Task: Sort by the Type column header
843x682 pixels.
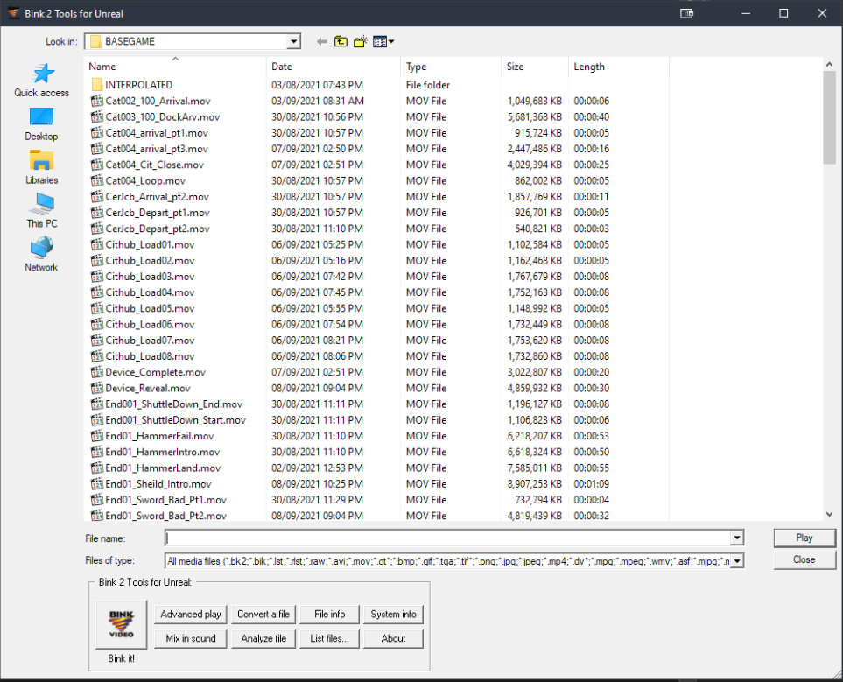Action: [451, 67]
